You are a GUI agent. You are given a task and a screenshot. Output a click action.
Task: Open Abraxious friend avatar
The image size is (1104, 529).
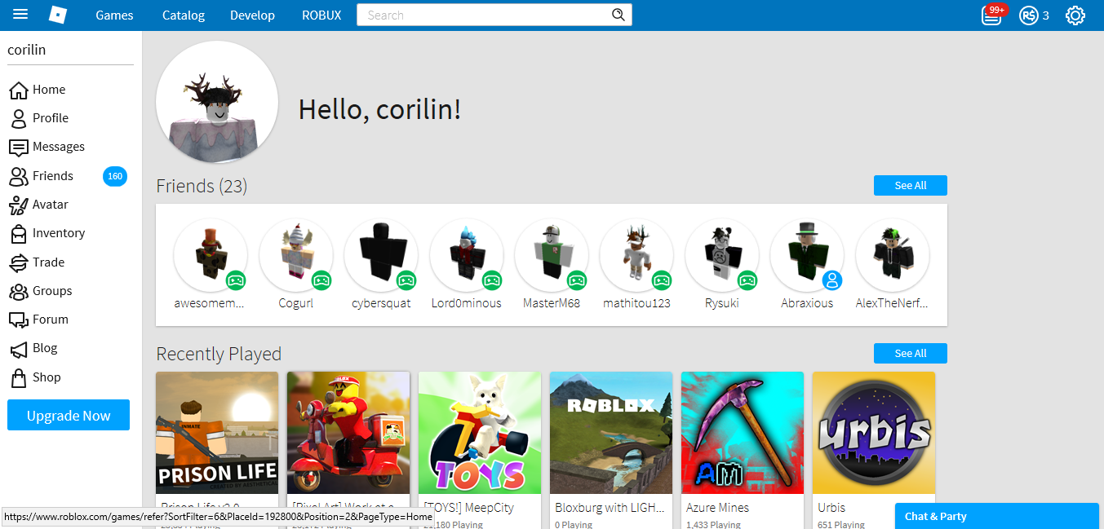pos(807,255)
